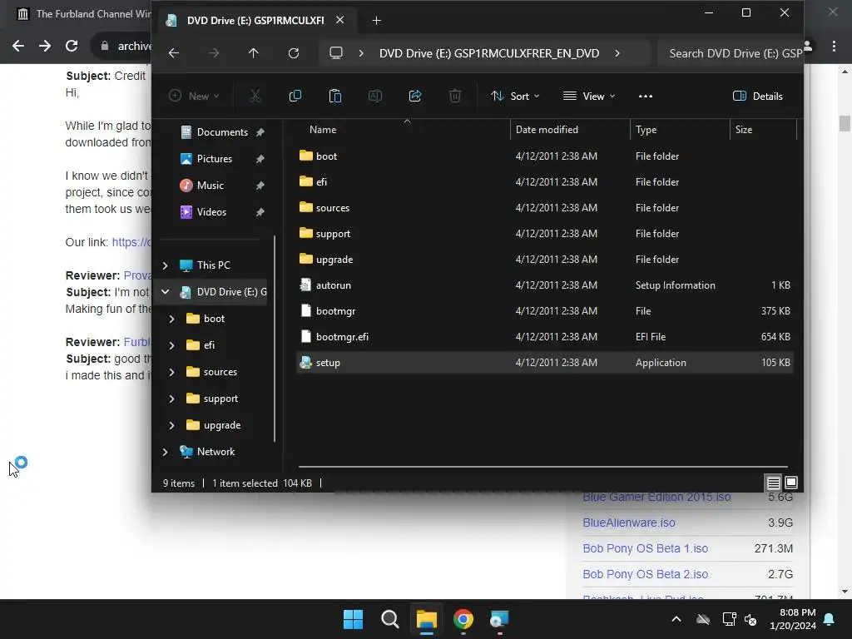Click the Copy icon in Explorer toolbar
The height and width of the screenshot is (639, 852).
[x=295, y=97]
